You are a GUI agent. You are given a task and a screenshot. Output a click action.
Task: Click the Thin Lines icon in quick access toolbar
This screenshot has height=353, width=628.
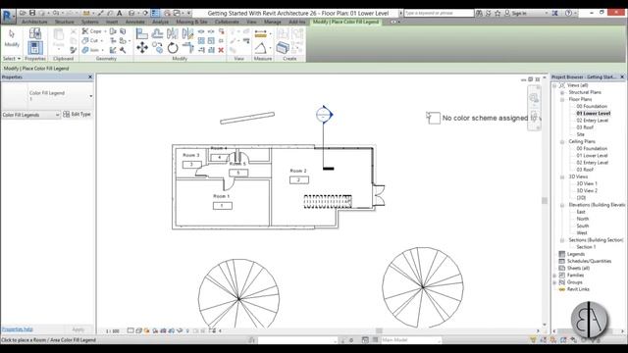(x=155, y=13)
